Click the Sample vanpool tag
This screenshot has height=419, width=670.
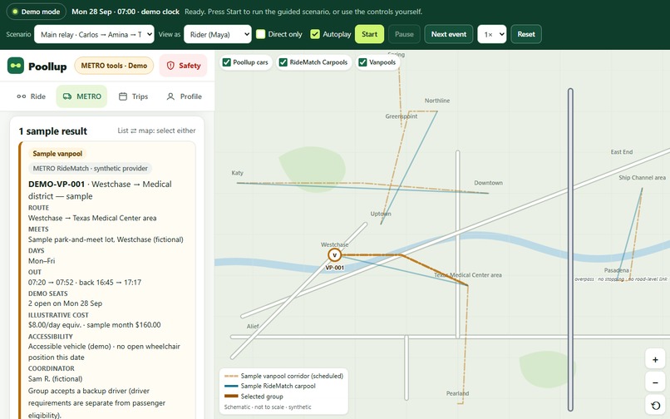57,154
